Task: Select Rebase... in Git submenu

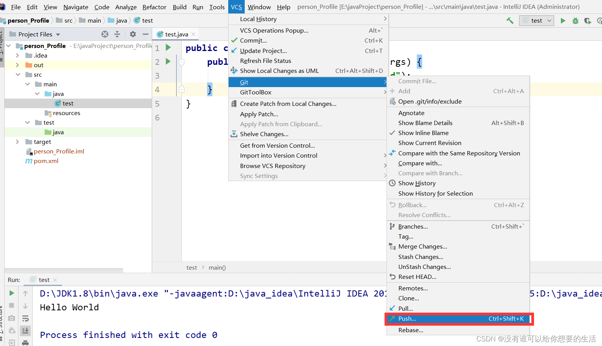Action: click(x=458, y=330)
